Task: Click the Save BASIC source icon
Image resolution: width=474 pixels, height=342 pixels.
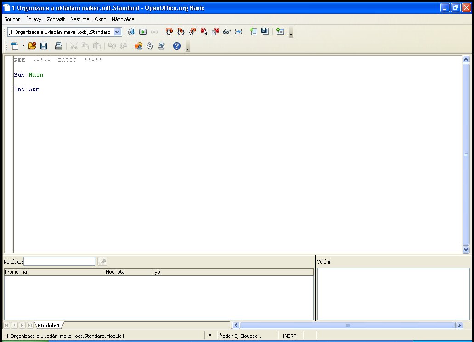Action: click(x=265, y=32)
